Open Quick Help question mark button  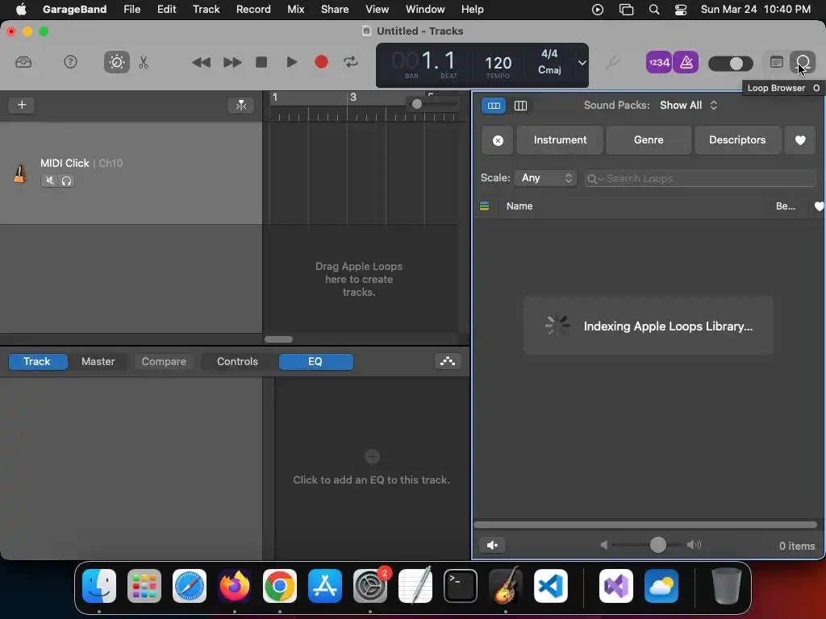70,62
